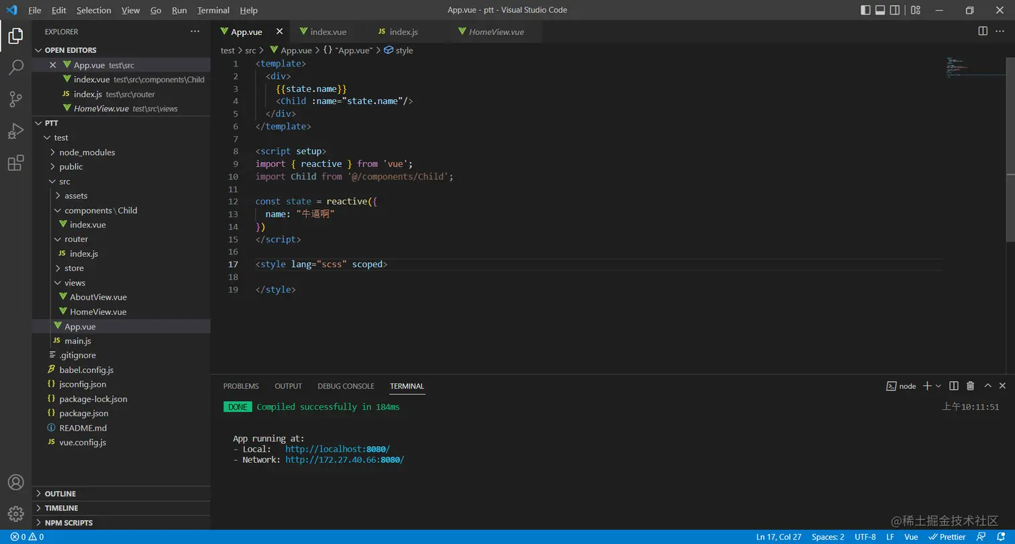The width and height of the screenshot is (1015, 544).
Task: Open the Run and Debug view
Action: [15, 131]
